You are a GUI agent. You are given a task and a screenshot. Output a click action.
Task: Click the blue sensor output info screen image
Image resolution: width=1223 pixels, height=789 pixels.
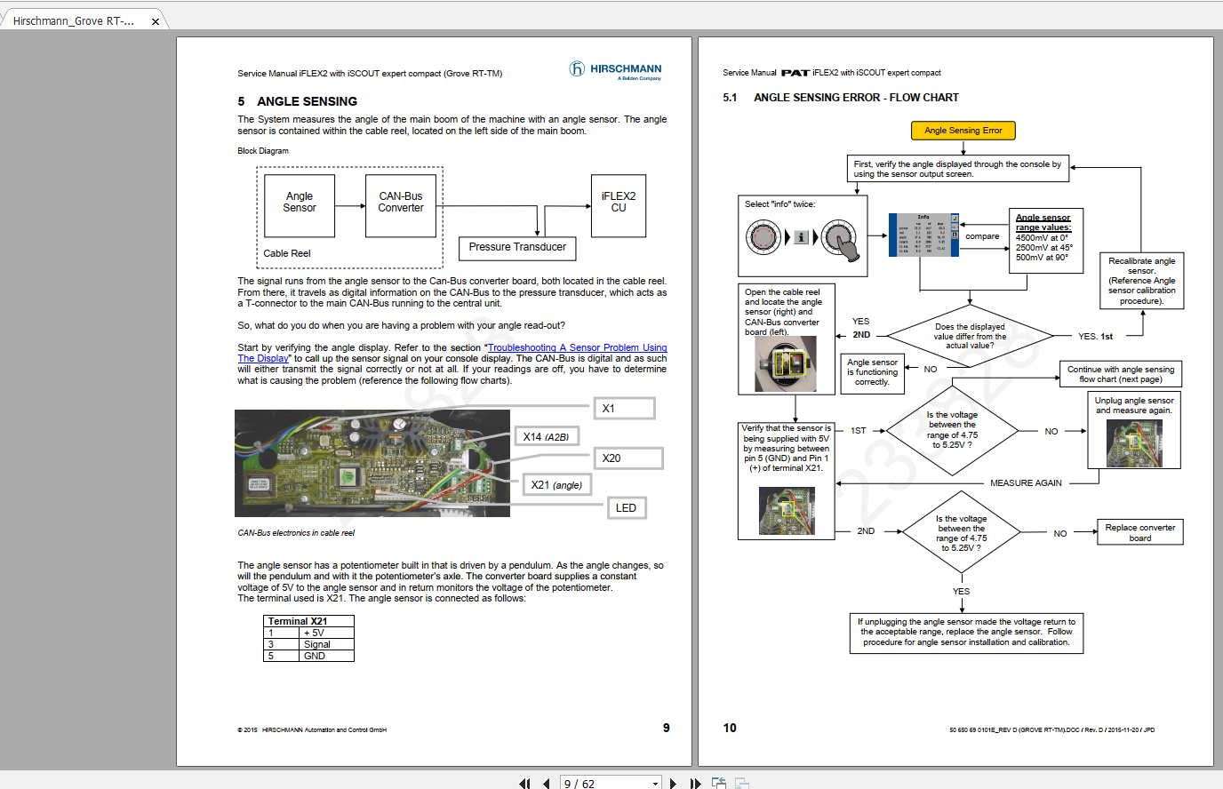(x=923, y=235)
